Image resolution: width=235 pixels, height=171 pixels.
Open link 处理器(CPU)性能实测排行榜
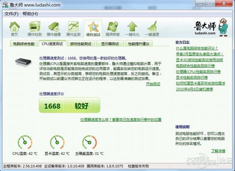point(198,72)
